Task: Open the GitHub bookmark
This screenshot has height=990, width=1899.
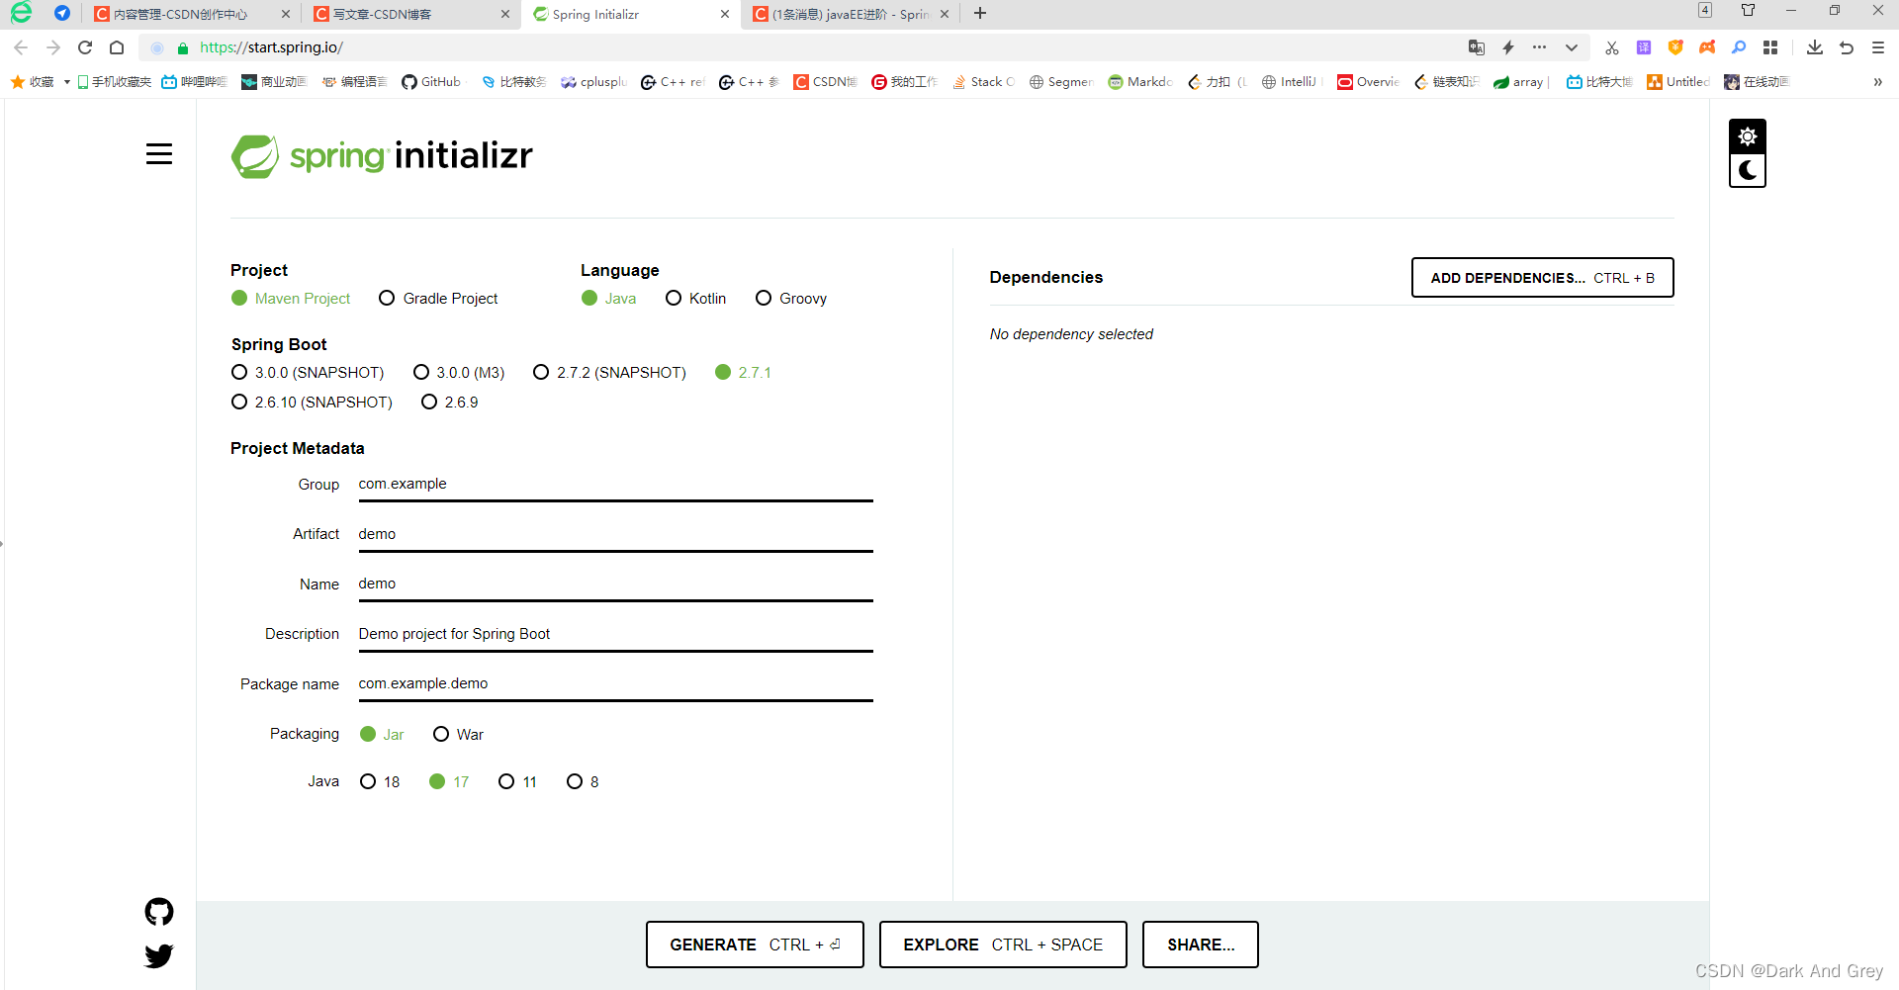Action: tap(431, 82)
